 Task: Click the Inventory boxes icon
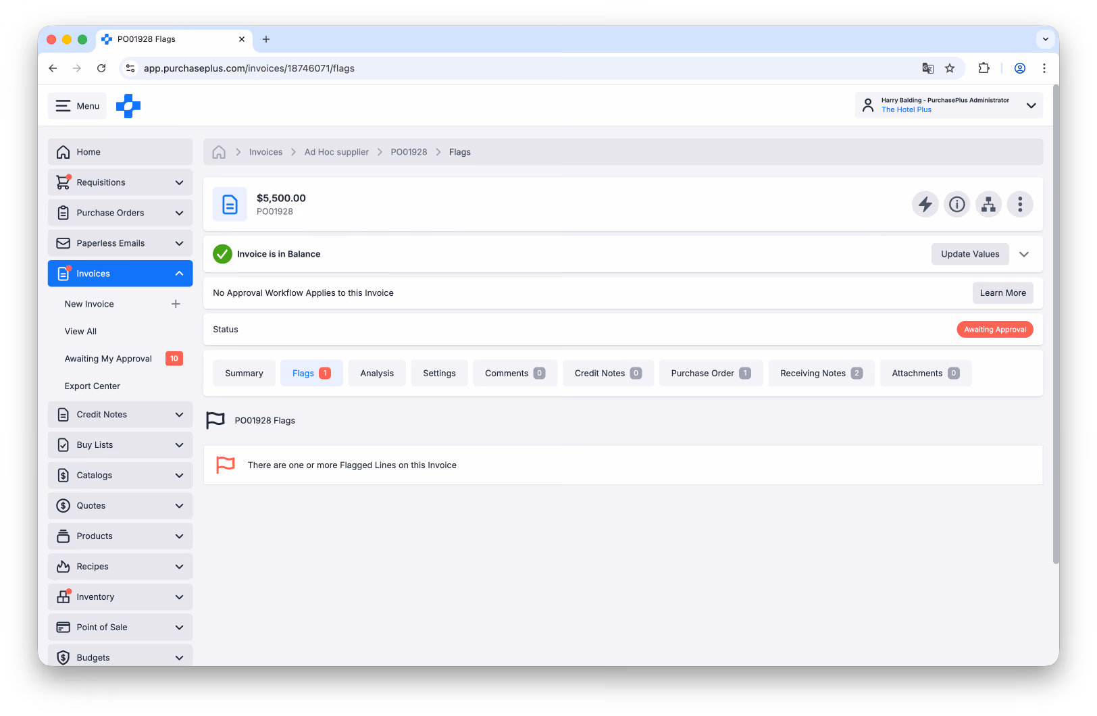click(63, 597)
